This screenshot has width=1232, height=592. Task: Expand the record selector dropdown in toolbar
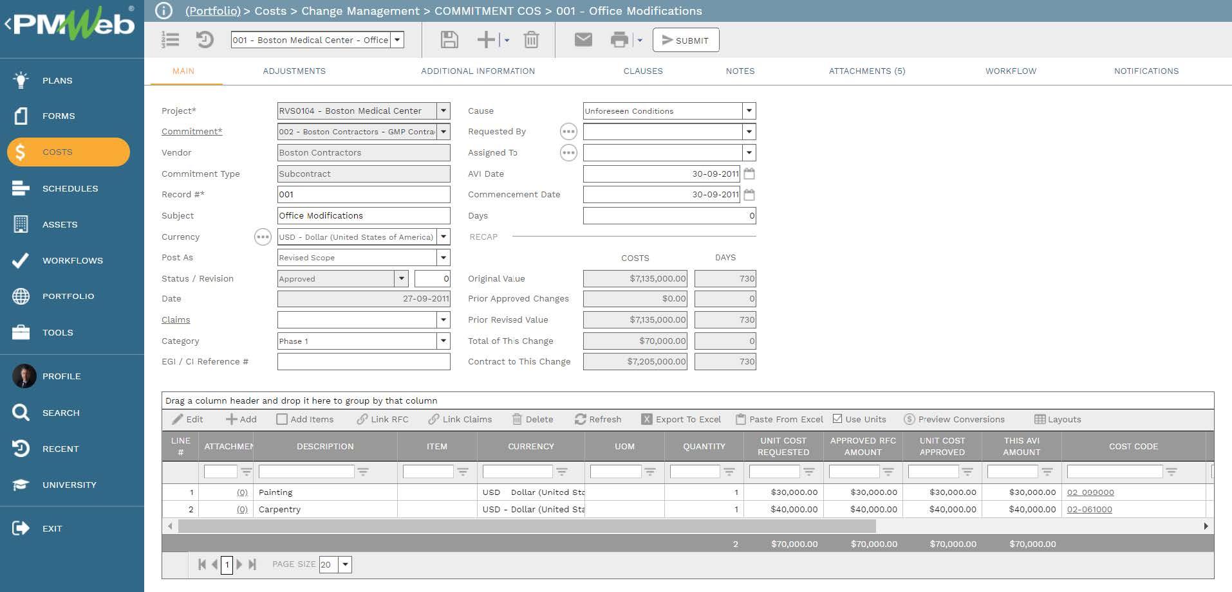point(398,40)
